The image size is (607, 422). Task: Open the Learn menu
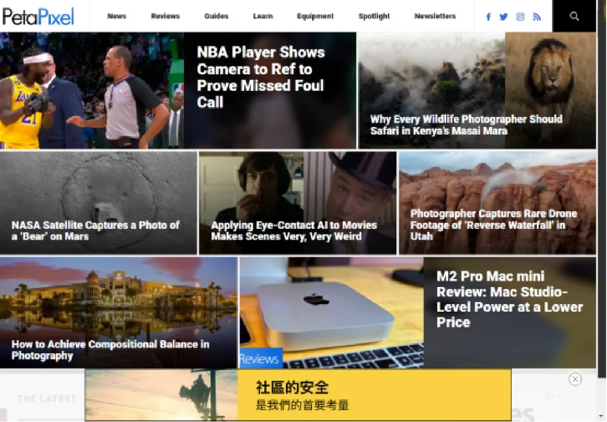click(263, 16)
